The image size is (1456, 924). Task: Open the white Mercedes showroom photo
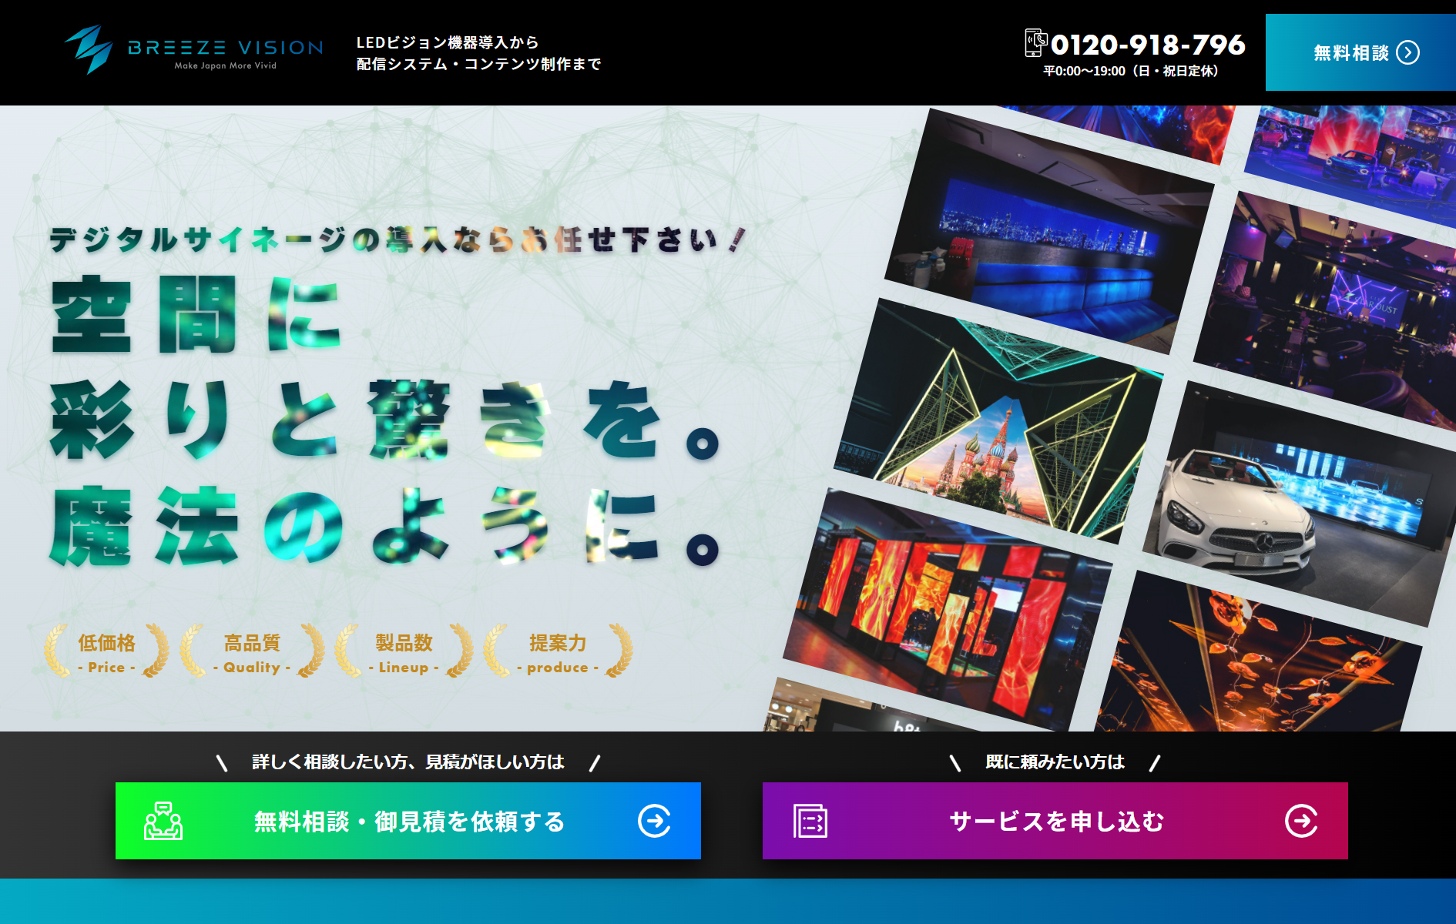pyautogui.click(x=1294, y=504)
